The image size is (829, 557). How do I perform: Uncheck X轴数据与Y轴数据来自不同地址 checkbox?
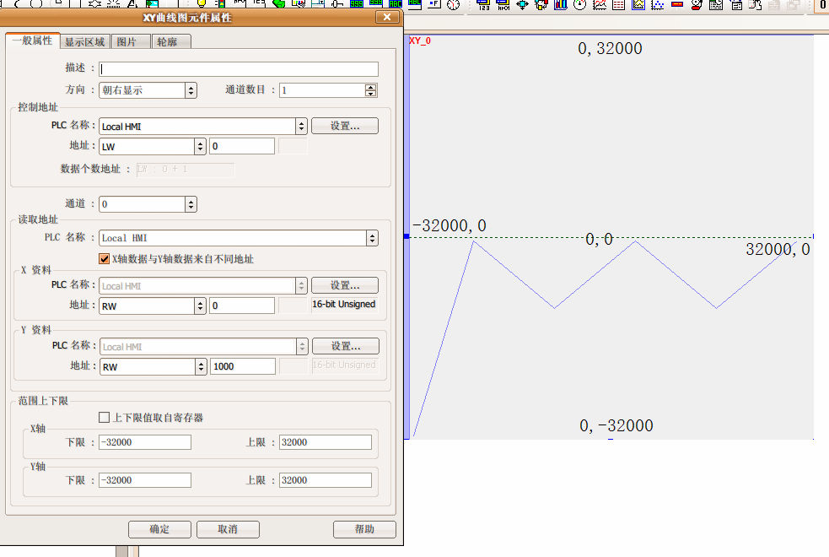click(105, 259)
